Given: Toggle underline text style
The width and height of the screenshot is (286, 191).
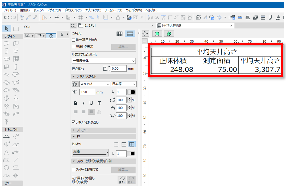Looking at the screenshot, I should (x=91, y=103).
